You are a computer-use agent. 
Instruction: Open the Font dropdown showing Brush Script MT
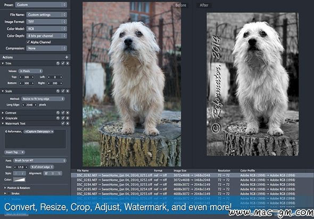tap(40, 160)
